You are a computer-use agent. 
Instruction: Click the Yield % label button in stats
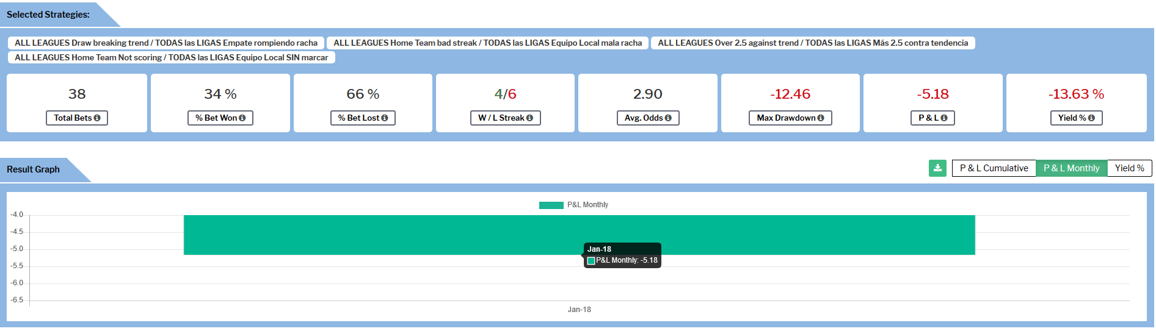click(x=1076, y=118)
